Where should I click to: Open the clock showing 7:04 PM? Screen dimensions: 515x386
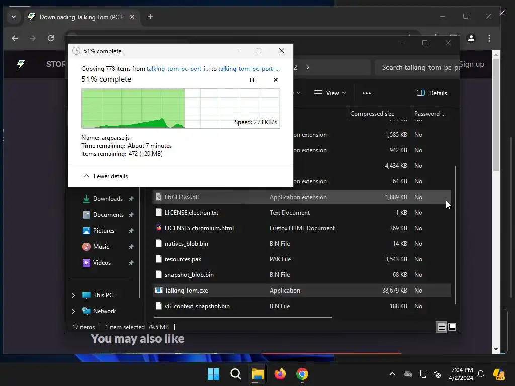pyautogui.click(x=461, y=374)
